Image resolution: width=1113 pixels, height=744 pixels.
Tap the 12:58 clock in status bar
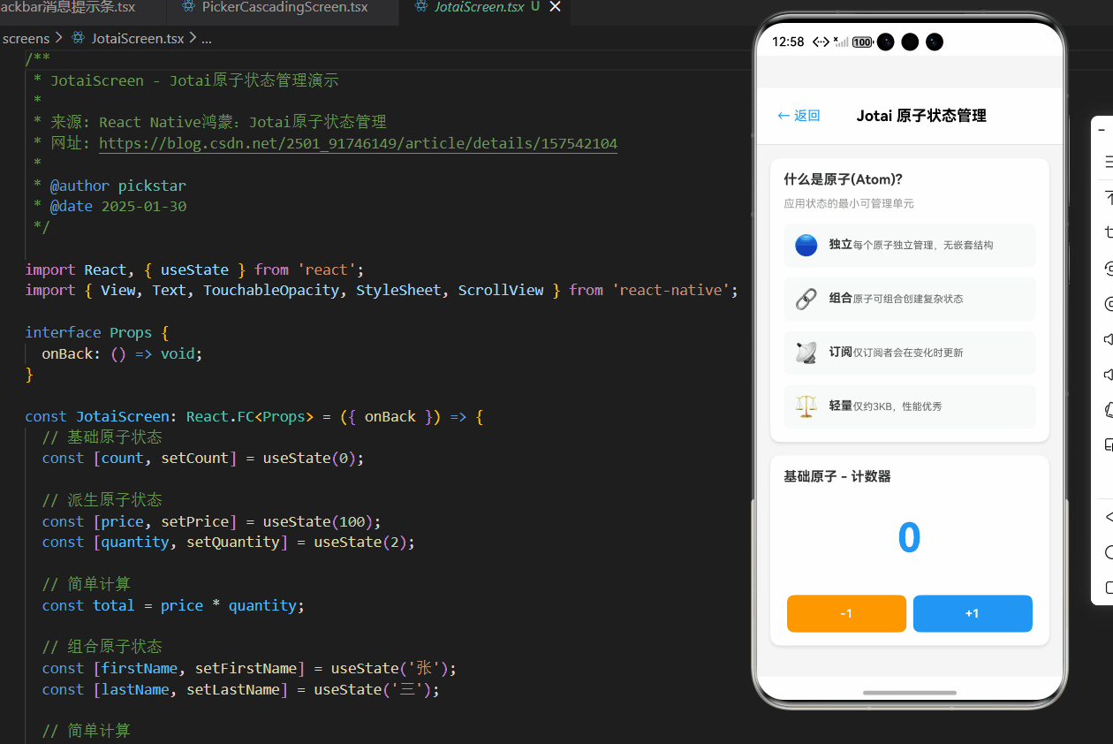click(788, 42)
